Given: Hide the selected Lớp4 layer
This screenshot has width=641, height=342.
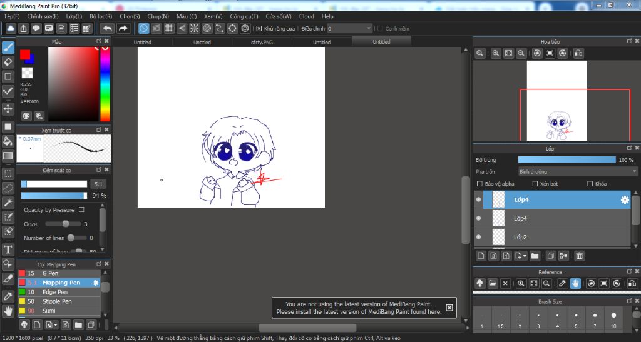Looking at the screenshot, I should click(479, 199).
